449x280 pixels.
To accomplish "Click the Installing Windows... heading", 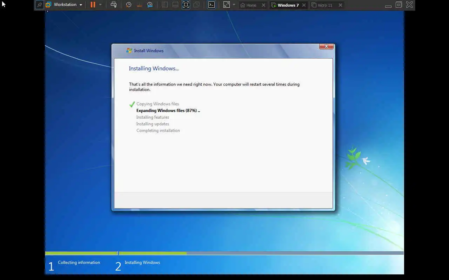I will pyautogui.click(x=154, y=69).
